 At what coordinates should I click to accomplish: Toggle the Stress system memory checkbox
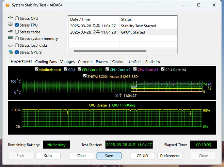[17, 39]
